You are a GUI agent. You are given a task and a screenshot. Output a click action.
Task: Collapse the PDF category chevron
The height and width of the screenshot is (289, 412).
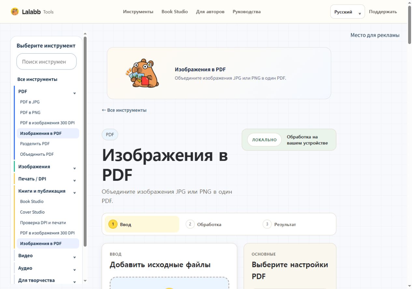tap(75, 93)
